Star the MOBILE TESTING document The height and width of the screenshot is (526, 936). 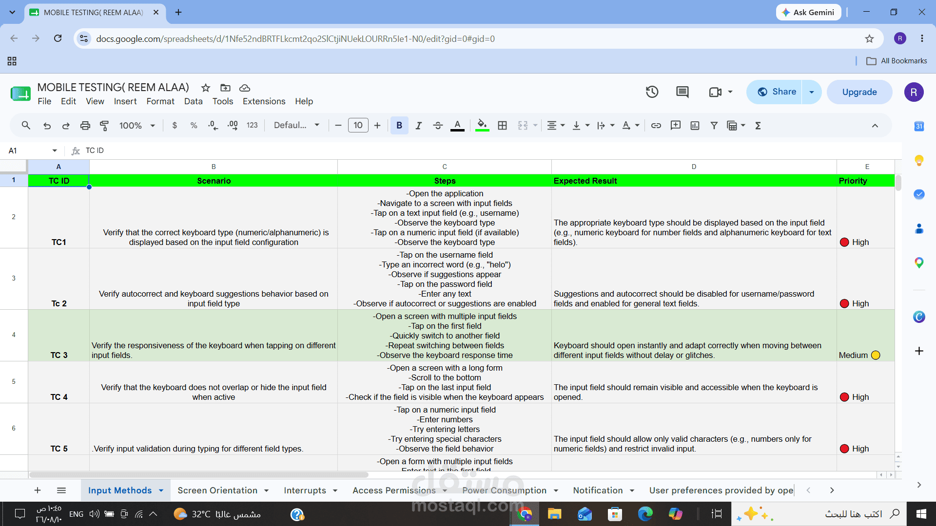point(206,88)
